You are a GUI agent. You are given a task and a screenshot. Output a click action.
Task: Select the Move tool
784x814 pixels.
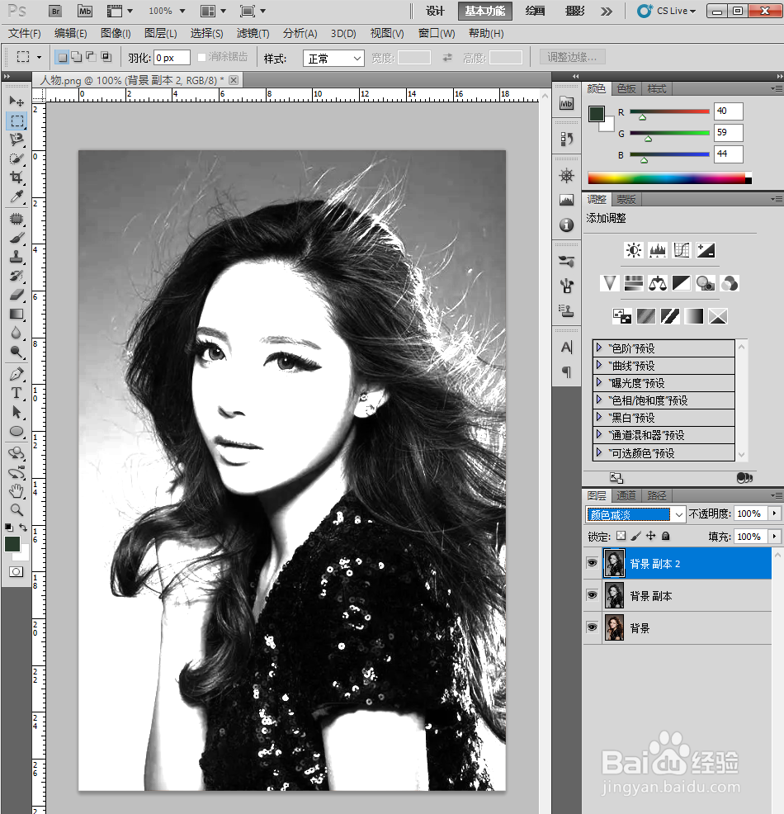[x=17, y=102]
